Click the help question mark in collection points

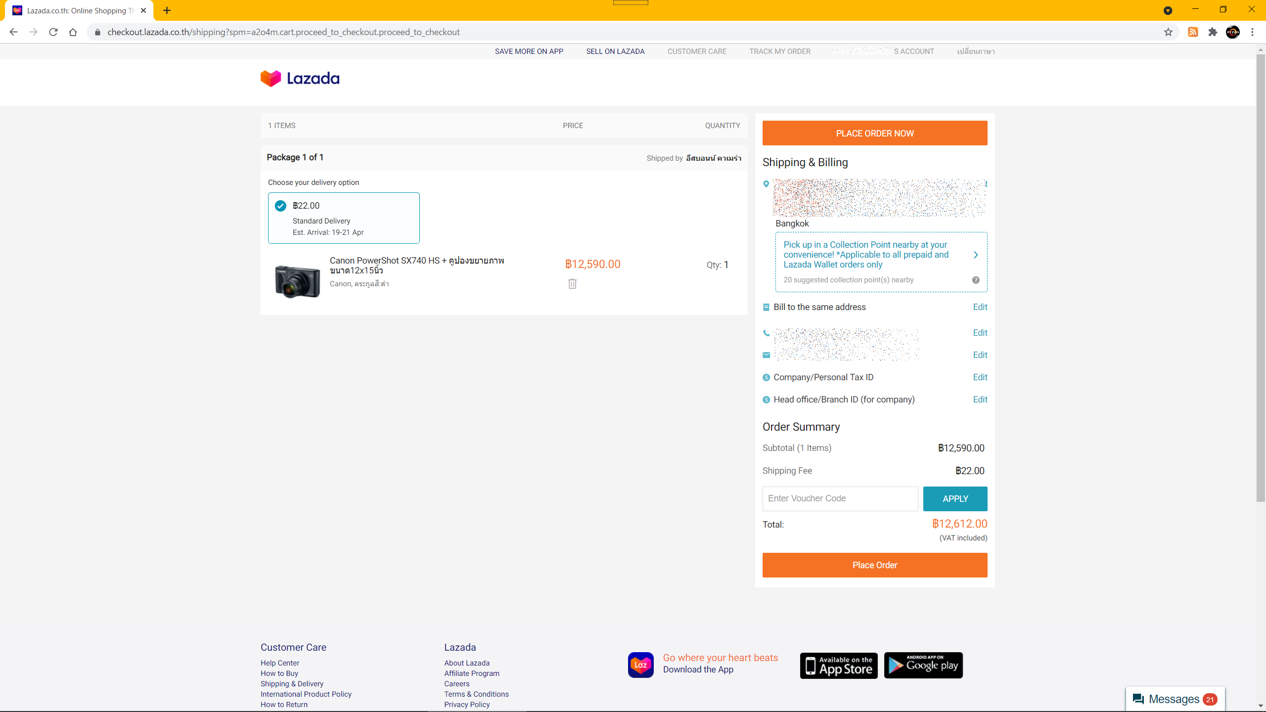pos(976,280)
